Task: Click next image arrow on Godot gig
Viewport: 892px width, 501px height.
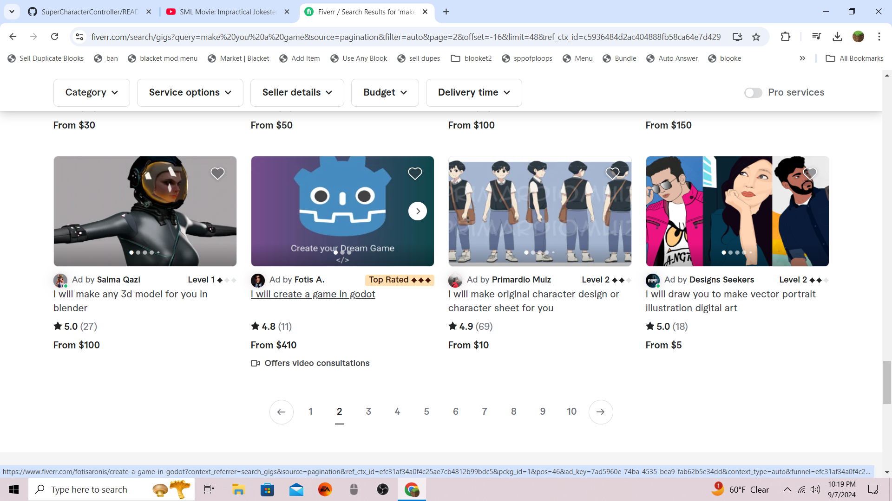Action: coord(418,212)
